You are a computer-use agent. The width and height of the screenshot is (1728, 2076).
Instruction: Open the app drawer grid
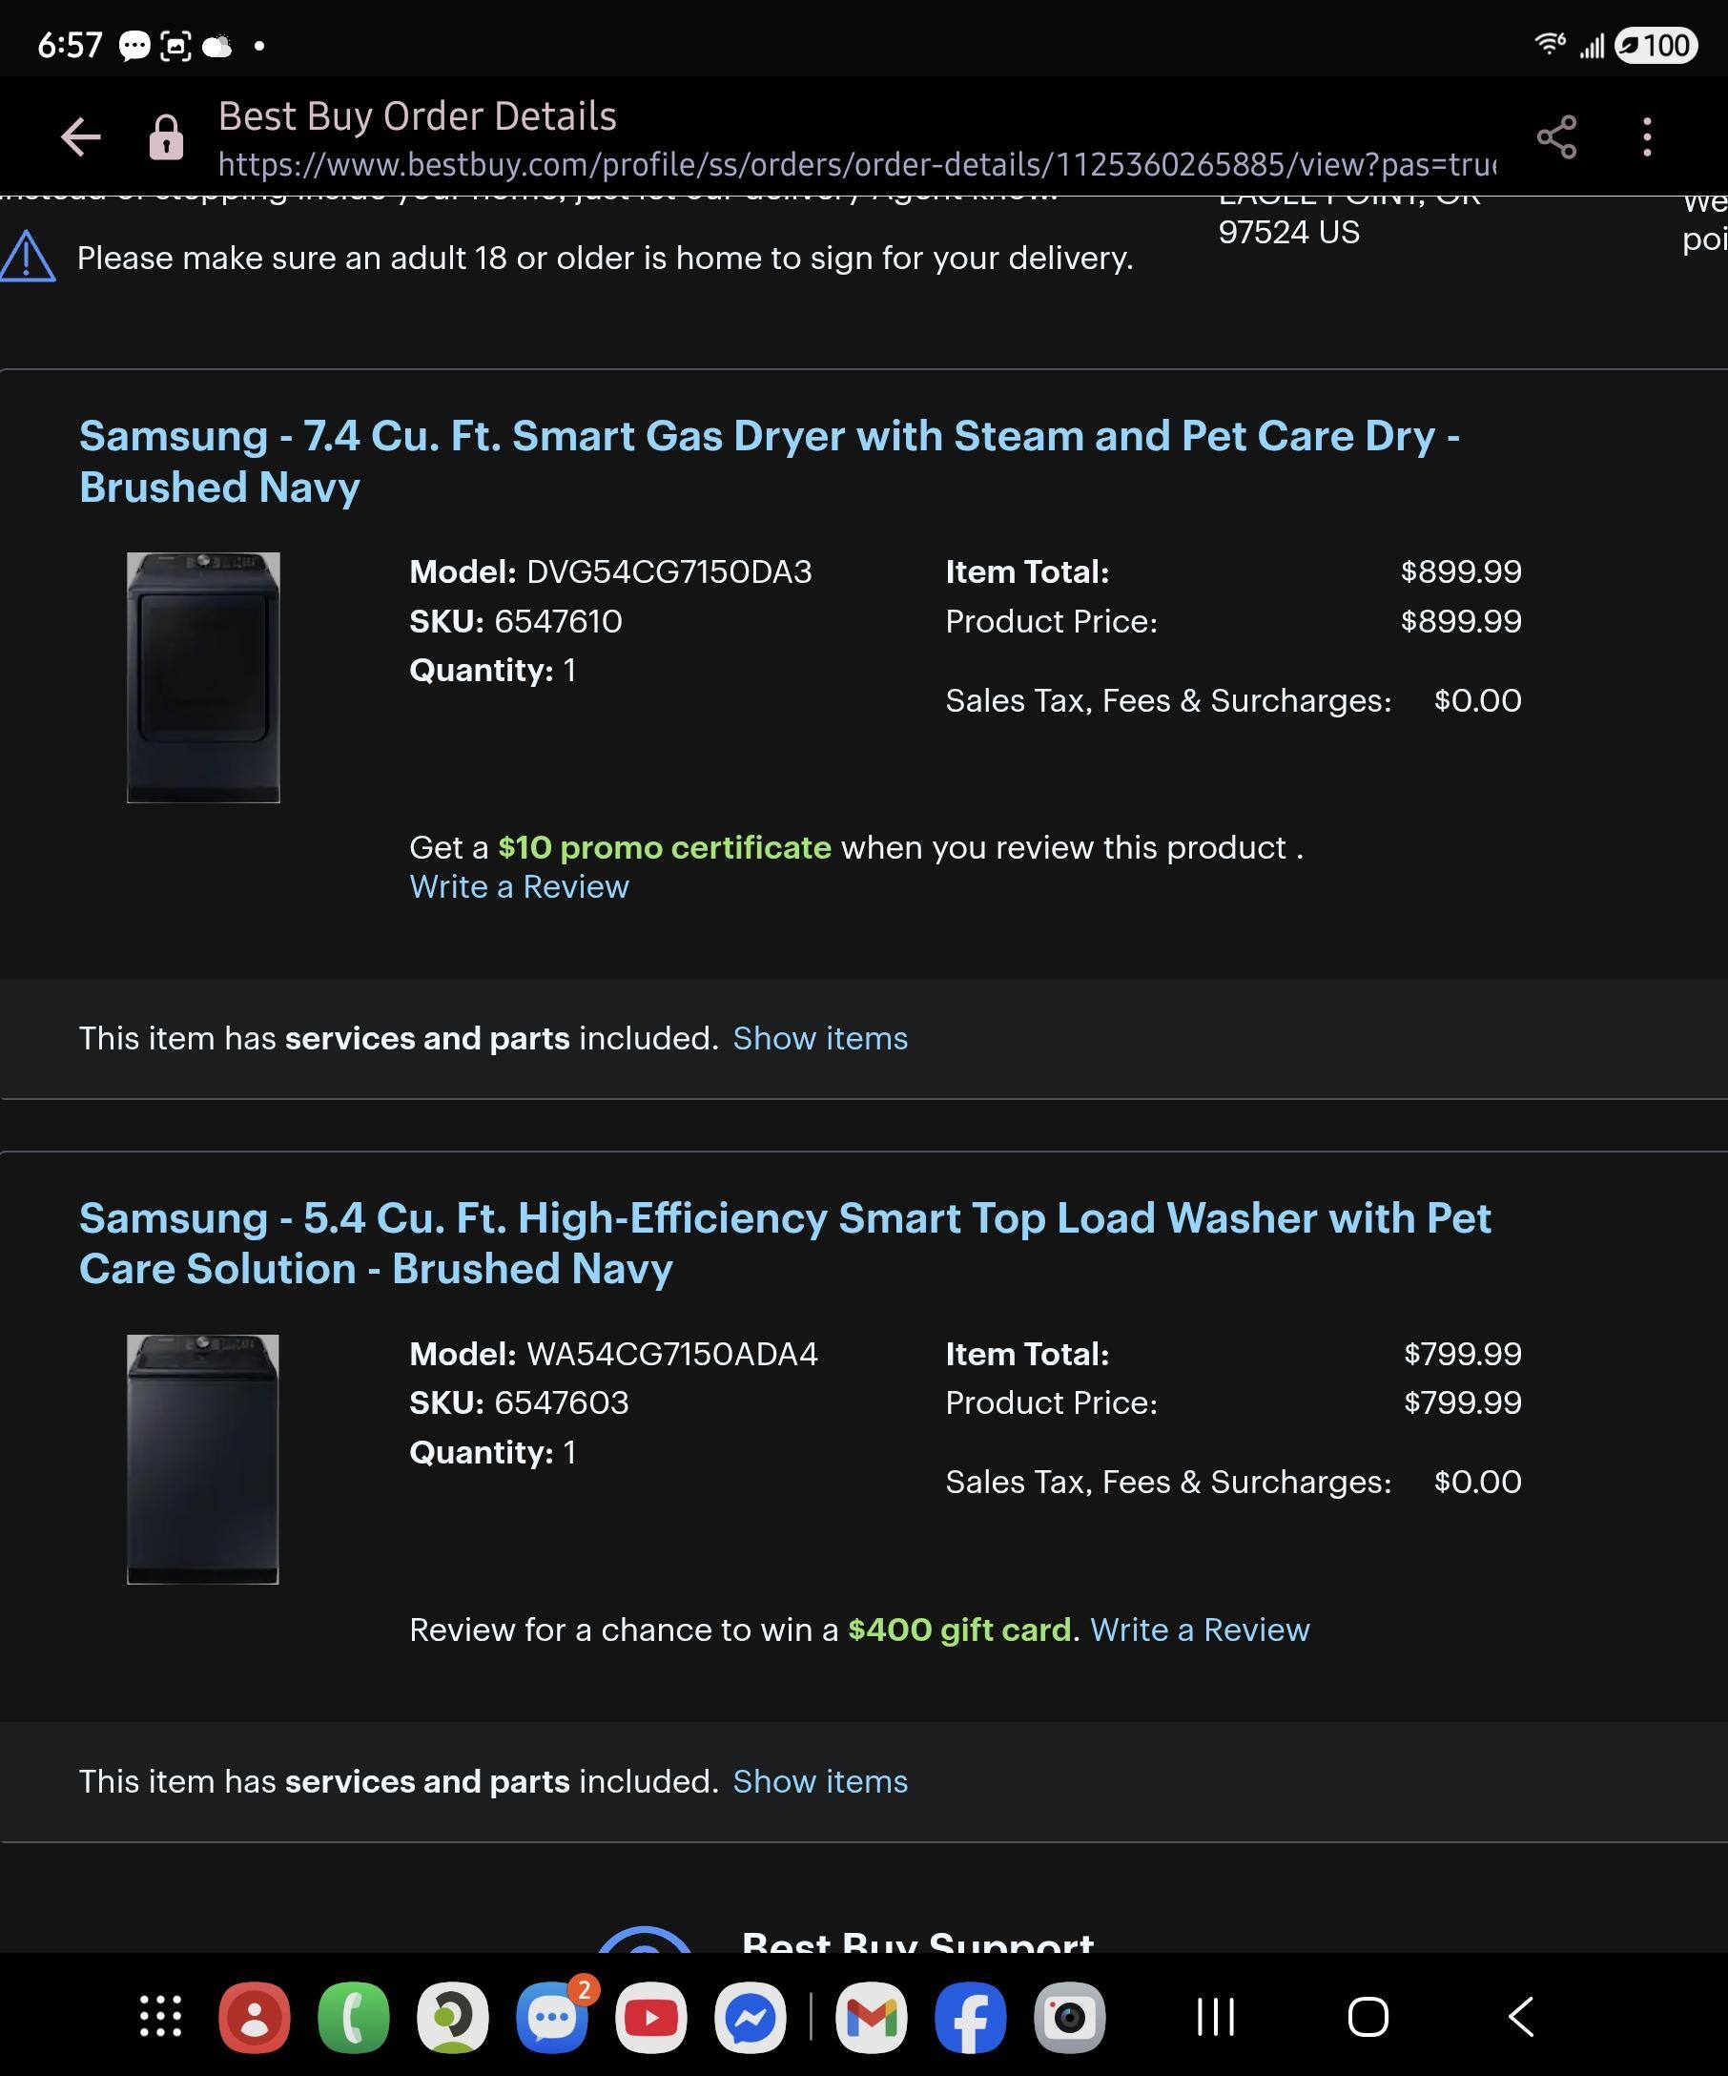[x=158, y=2020]
